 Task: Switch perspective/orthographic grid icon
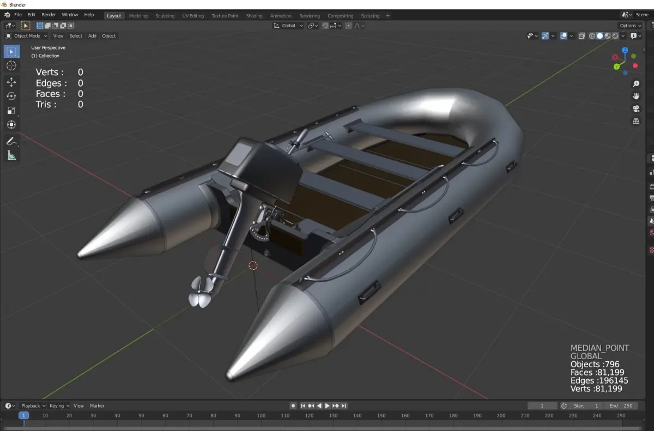636,121
